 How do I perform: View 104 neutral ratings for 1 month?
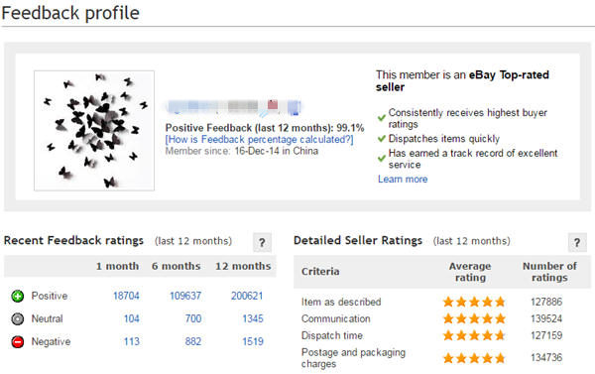[x=132, y=318]
